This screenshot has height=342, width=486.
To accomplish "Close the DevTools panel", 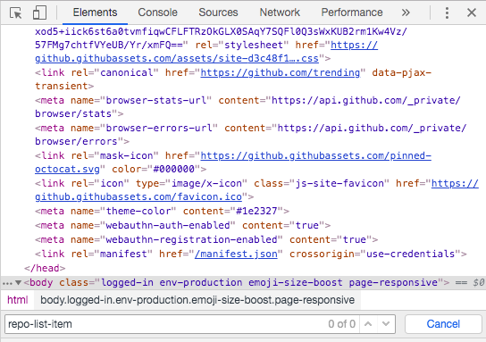I will [472, 13].
